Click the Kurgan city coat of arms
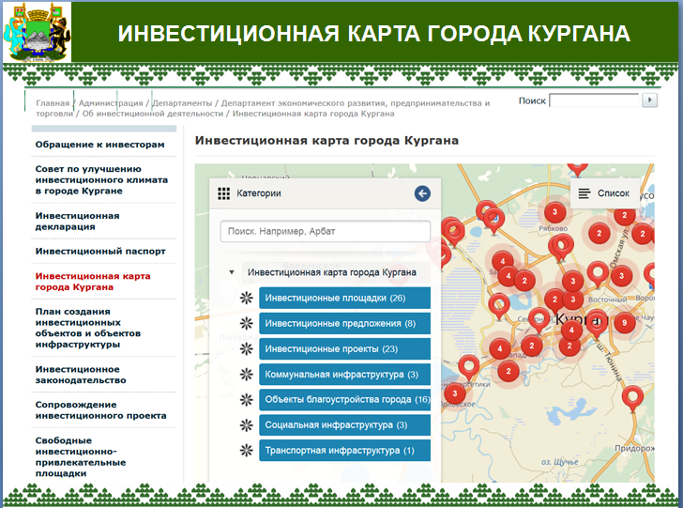The width and height of the screenshot is (683, 508). pos(37,32)
